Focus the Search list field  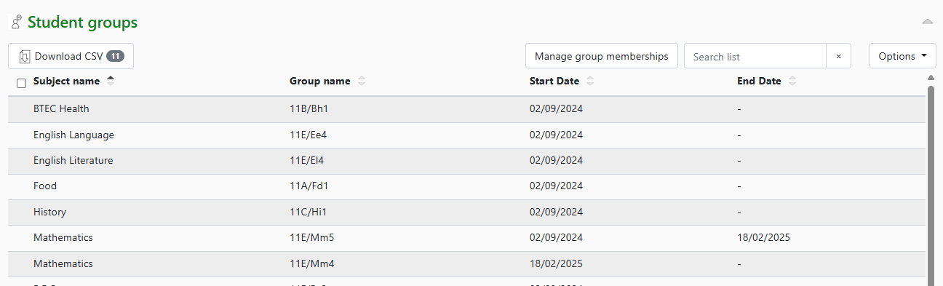click(x=755, y=56)
